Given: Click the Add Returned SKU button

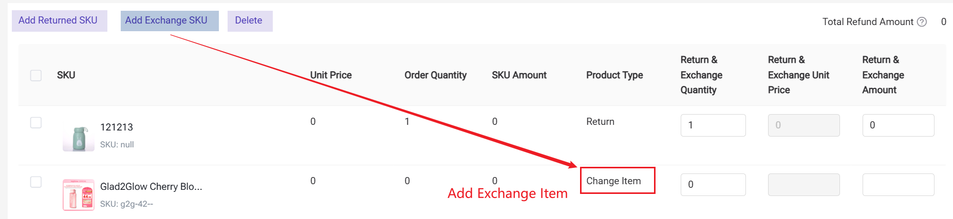Looking at the screenshot, I should (58, 20).
